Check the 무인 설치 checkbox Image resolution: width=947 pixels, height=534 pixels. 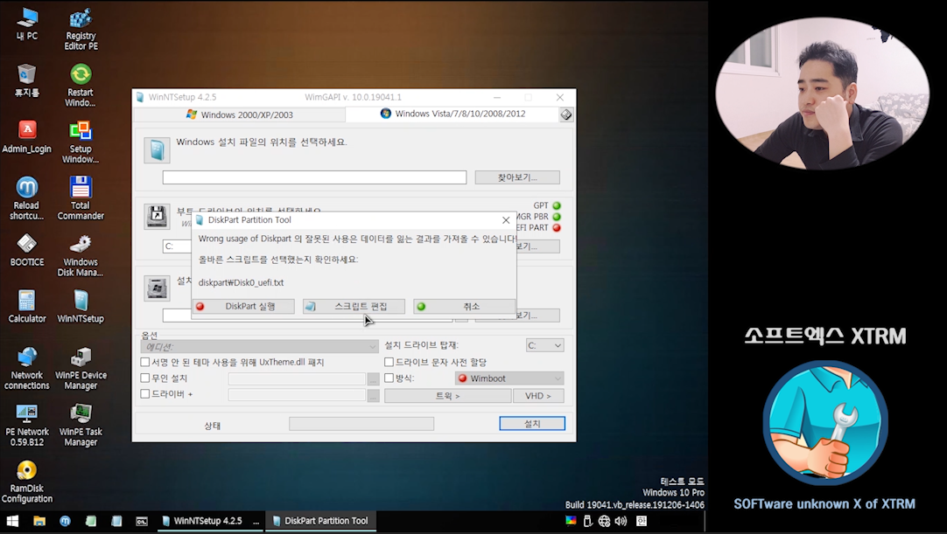[x=145, y=378]
